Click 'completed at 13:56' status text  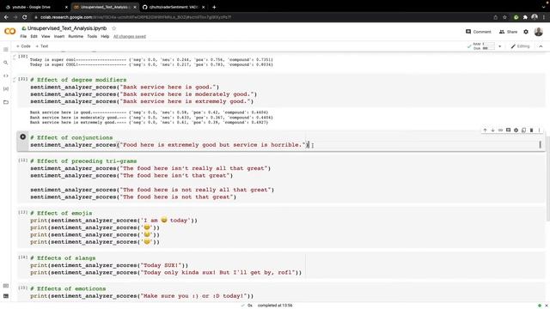coord(275,306)
